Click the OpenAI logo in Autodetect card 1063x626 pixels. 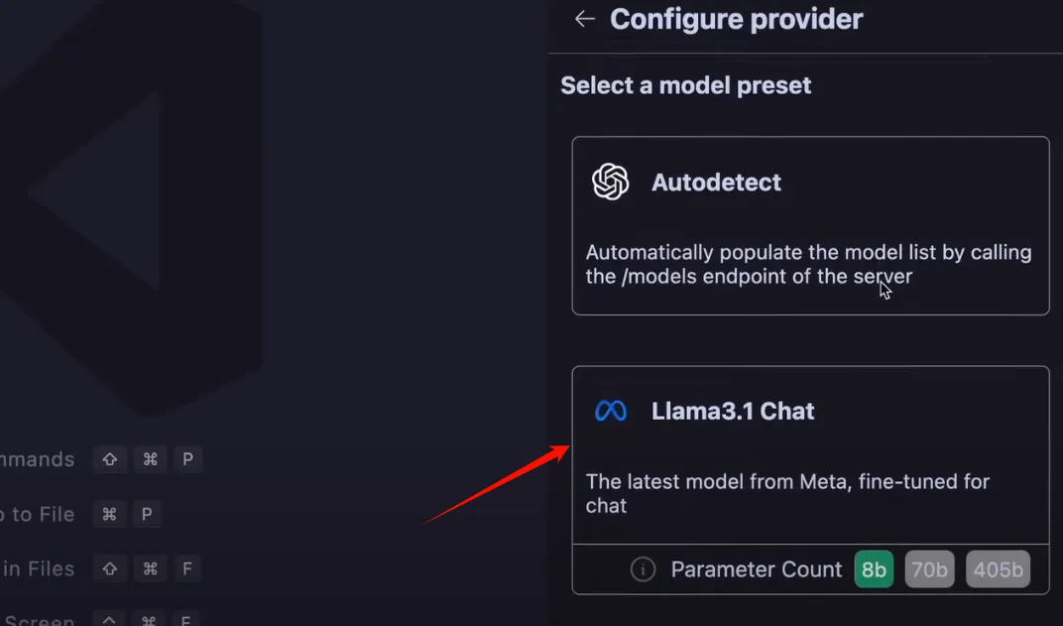(x=610, y=182)
